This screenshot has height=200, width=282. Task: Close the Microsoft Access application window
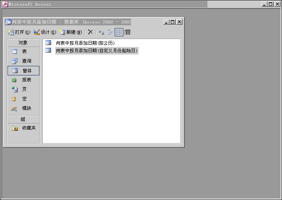click(277, 4)
